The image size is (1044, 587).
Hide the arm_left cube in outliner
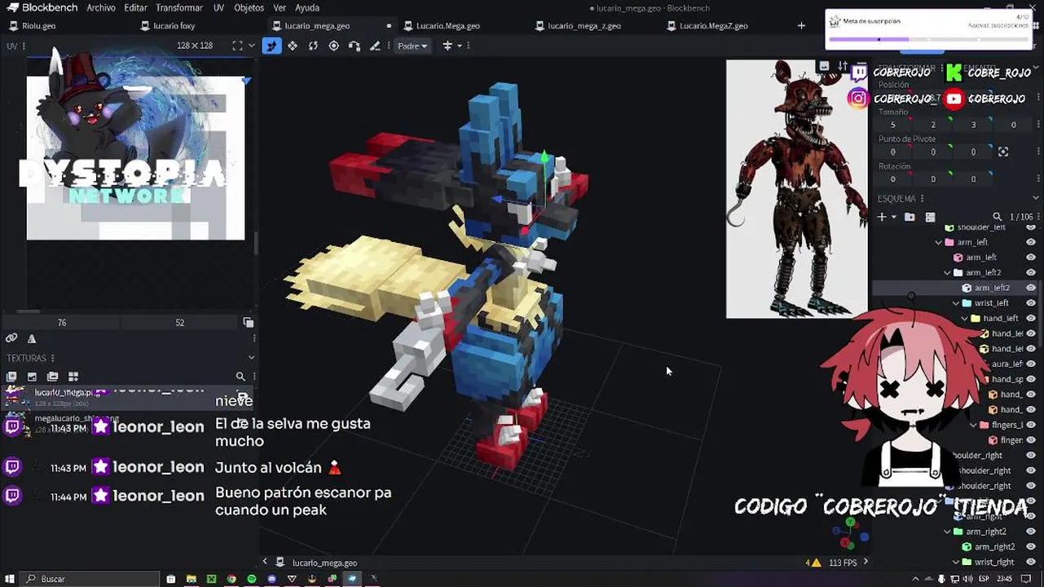[x=1031, y=258]
